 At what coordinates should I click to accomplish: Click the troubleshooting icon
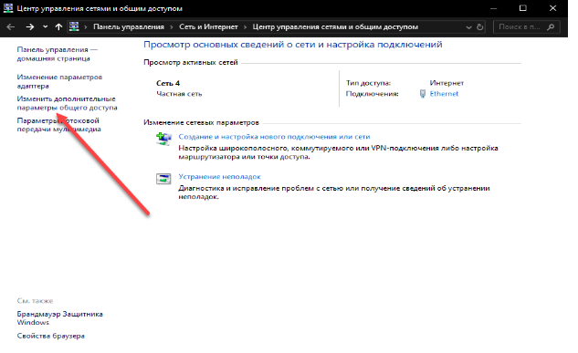tap(163, 179)
